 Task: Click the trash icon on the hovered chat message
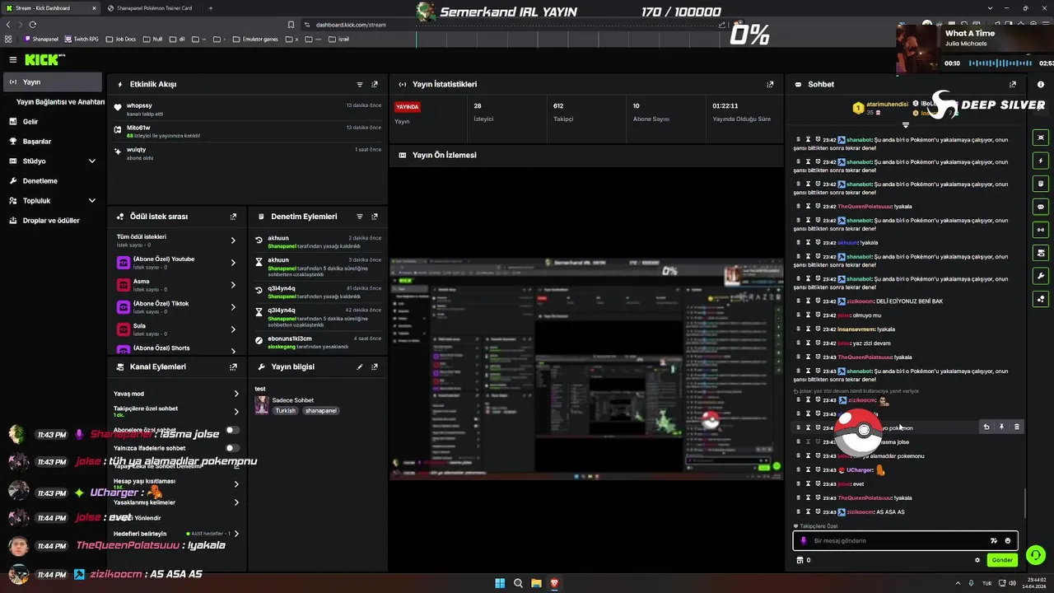click(1016, 427)
